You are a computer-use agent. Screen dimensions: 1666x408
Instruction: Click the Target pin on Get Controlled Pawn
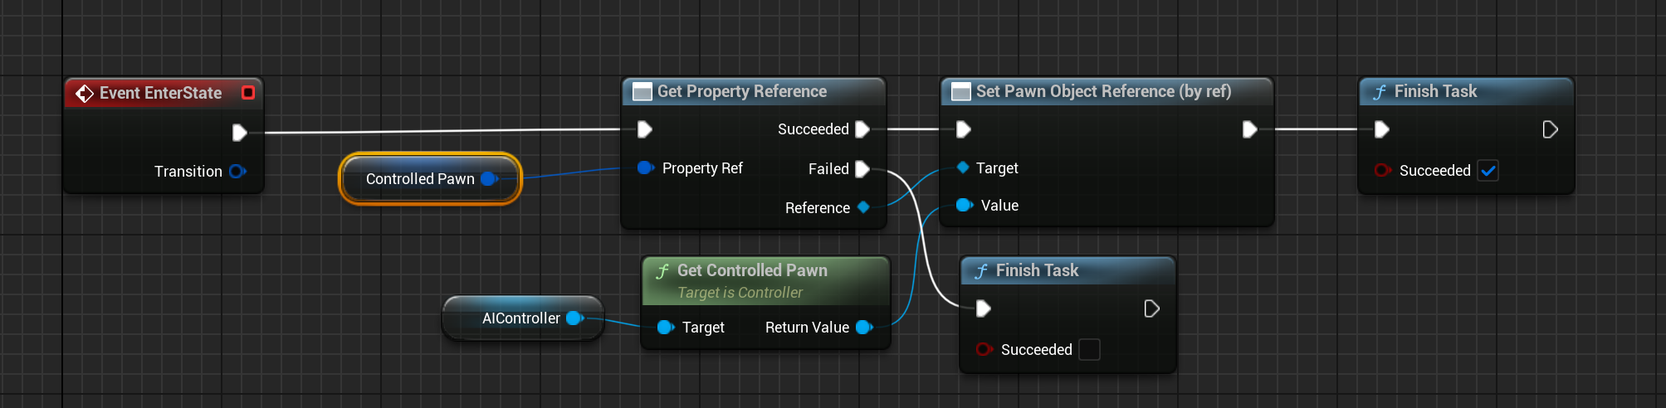665,328
